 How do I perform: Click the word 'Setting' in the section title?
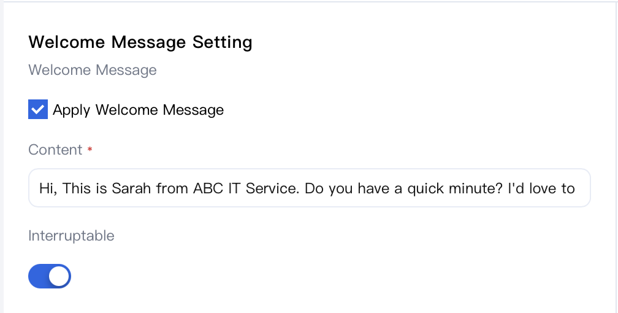coord(223,42)
